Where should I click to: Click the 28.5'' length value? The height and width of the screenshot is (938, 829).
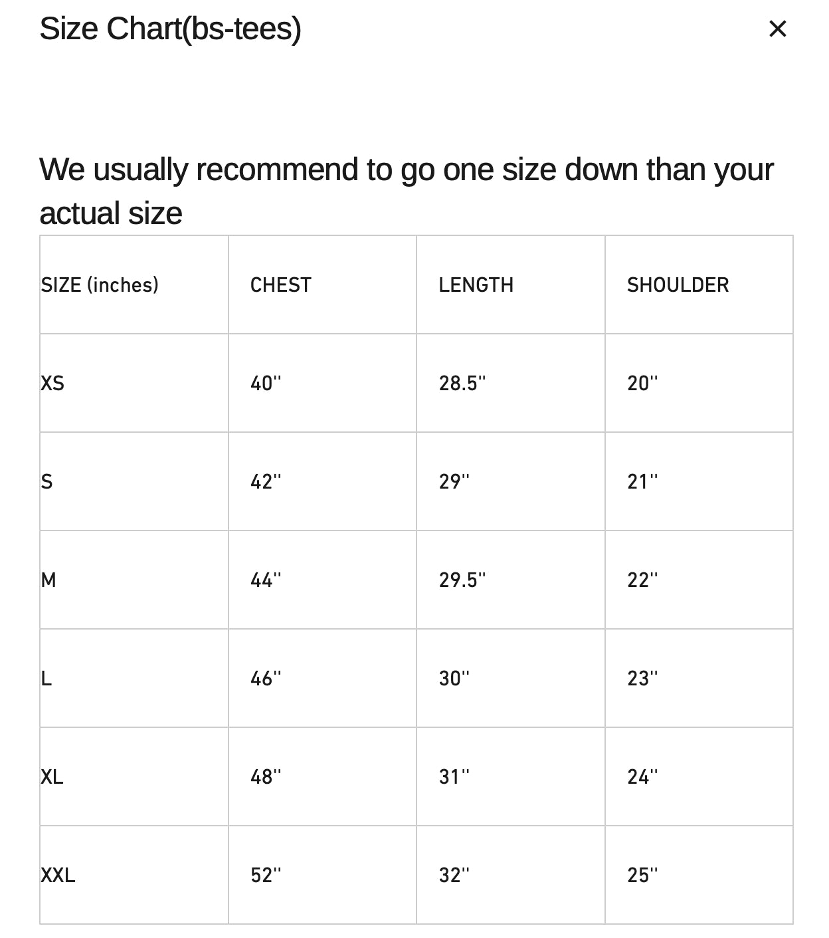pos(462,383)
